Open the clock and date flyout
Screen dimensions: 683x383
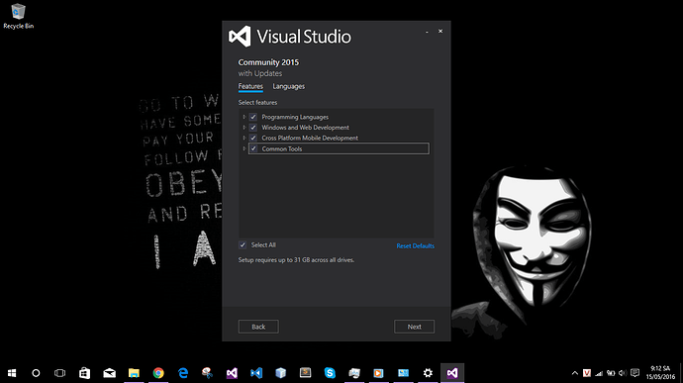coord(660,373)
